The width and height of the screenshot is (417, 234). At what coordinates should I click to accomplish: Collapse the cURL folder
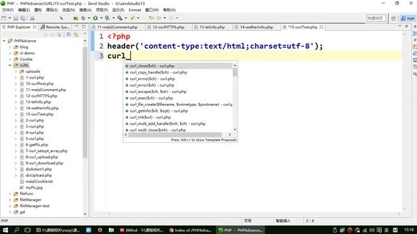pos(10,65)
